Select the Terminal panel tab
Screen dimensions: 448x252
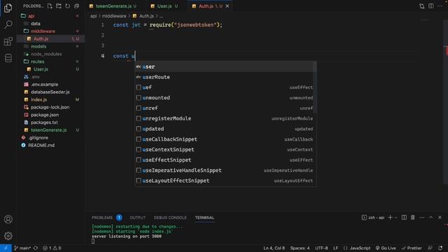pos(204,218)
